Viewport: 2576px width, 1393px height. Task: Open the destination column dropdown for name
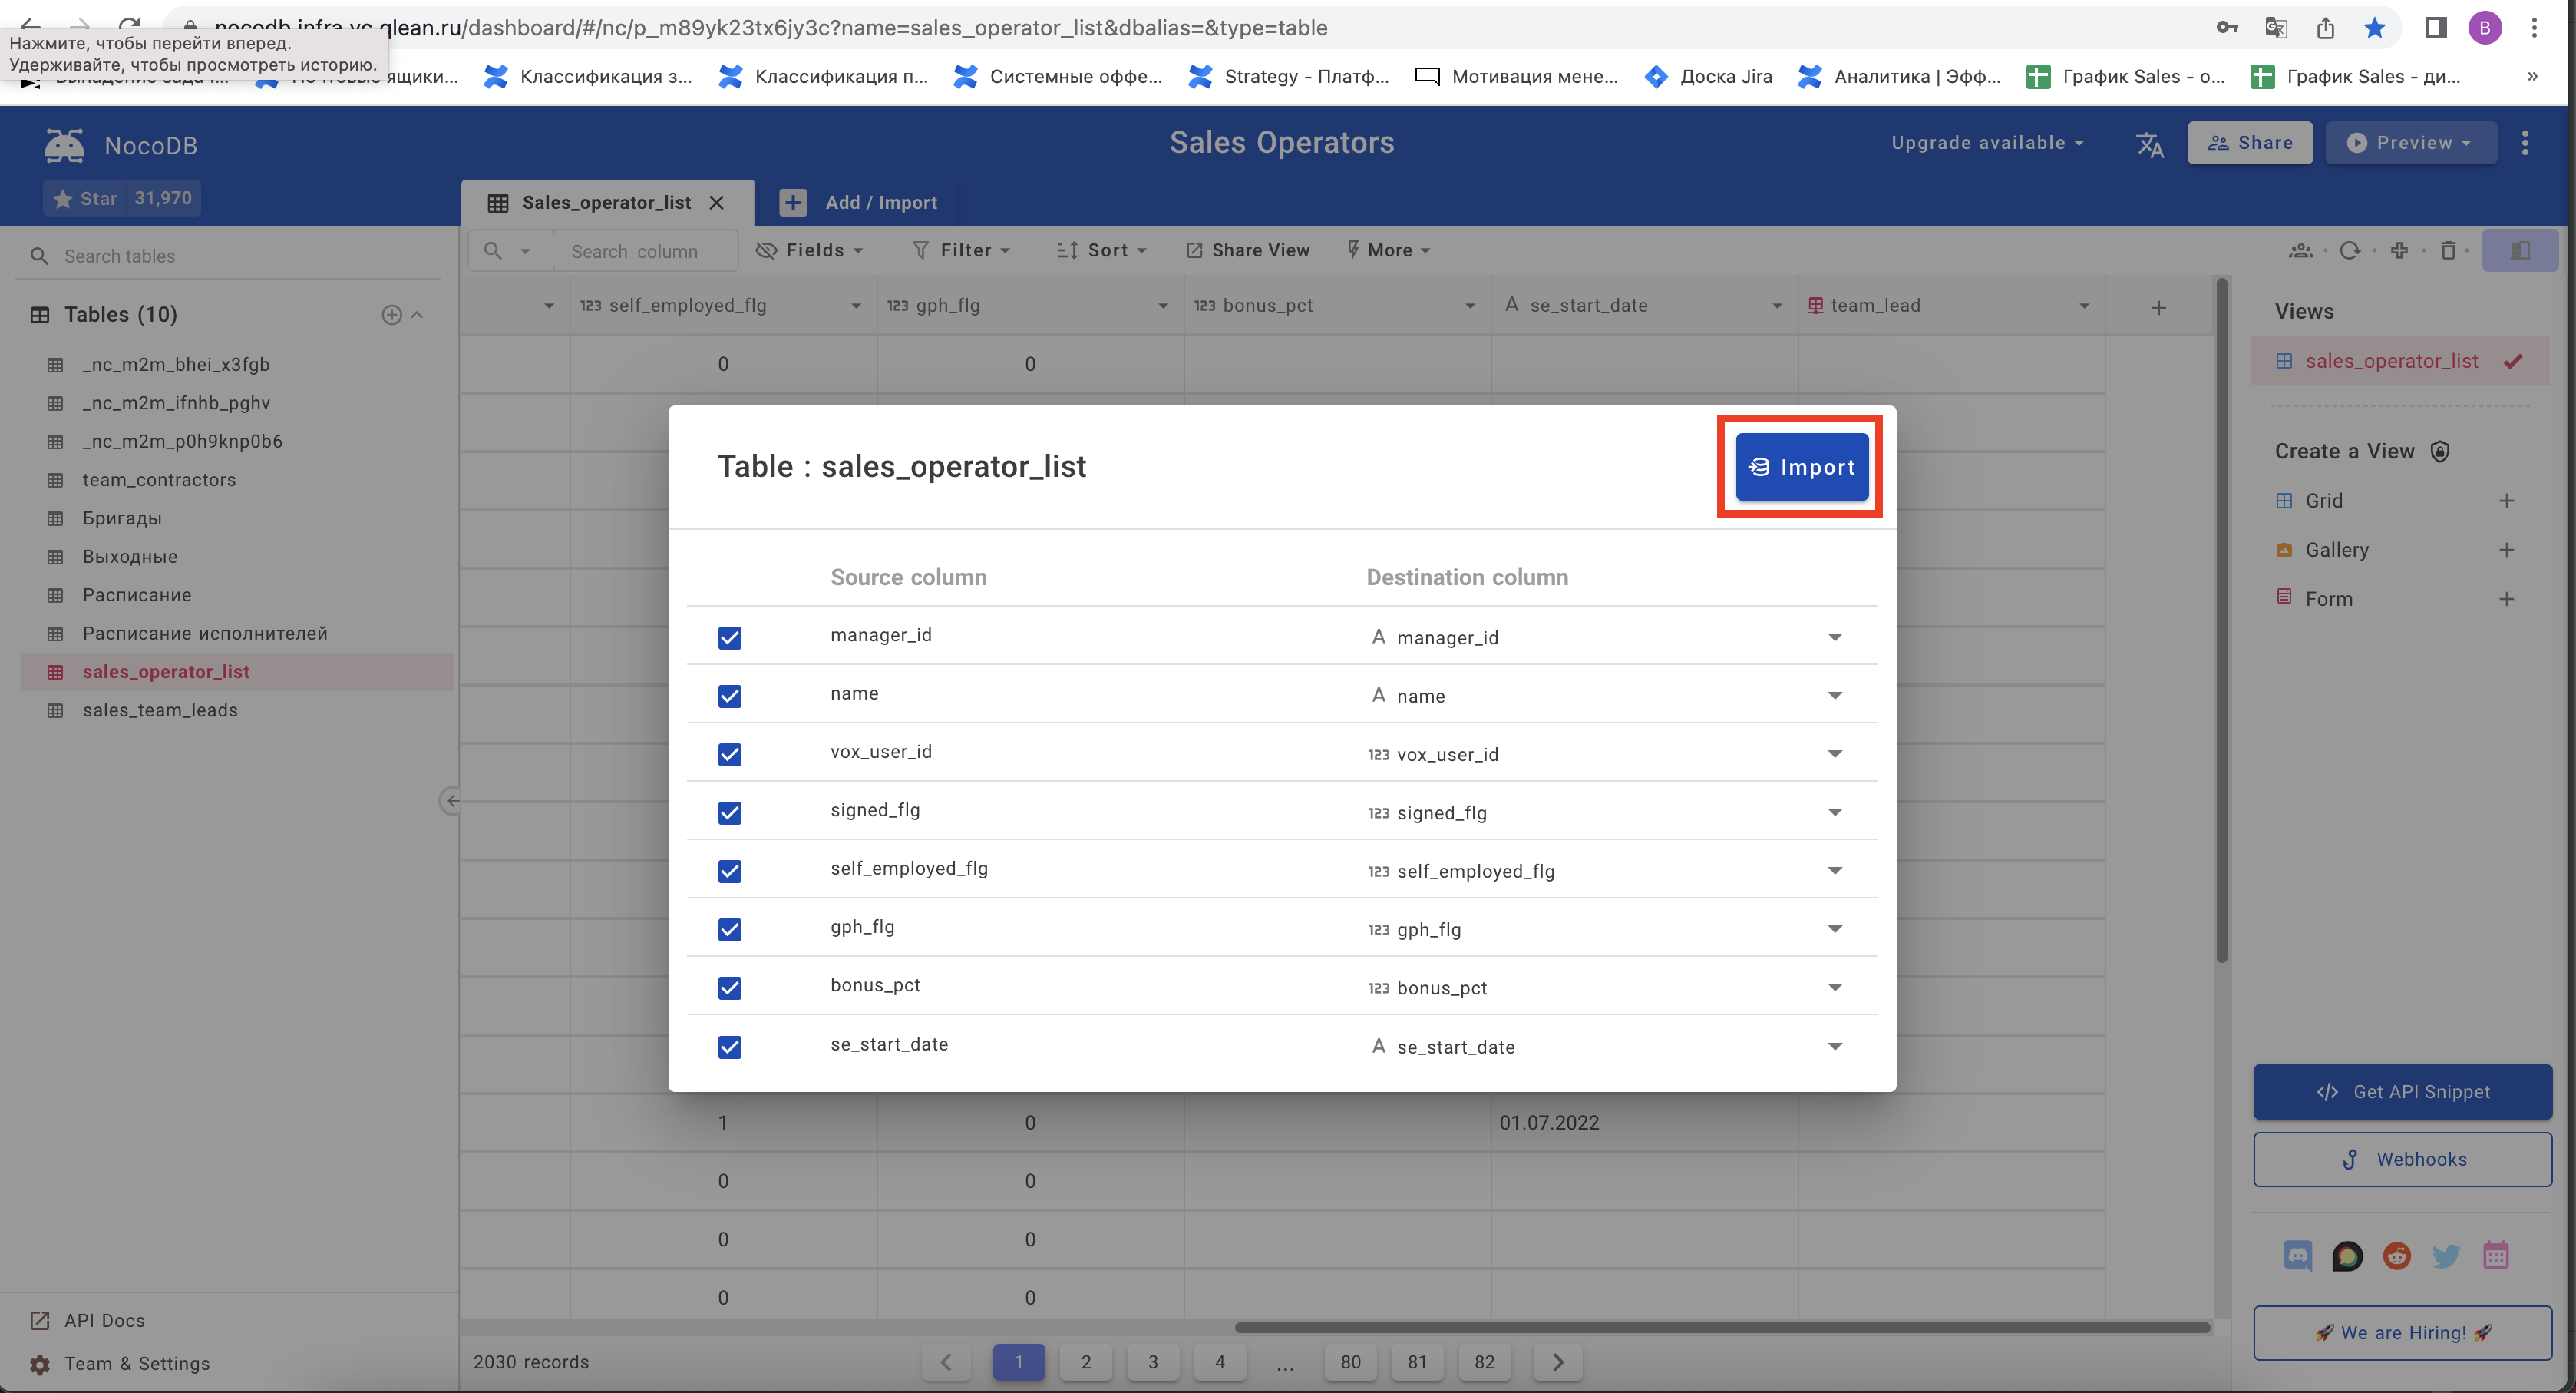[1835, 694]
